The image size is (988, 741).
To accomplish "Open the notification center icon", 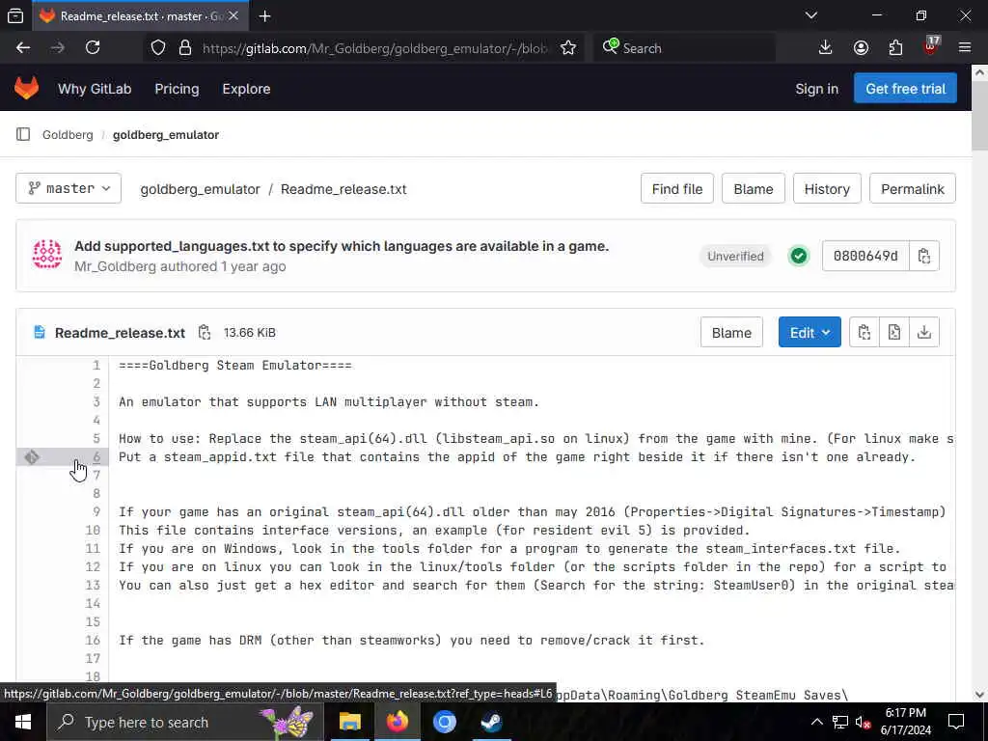I will coord(956,722).
